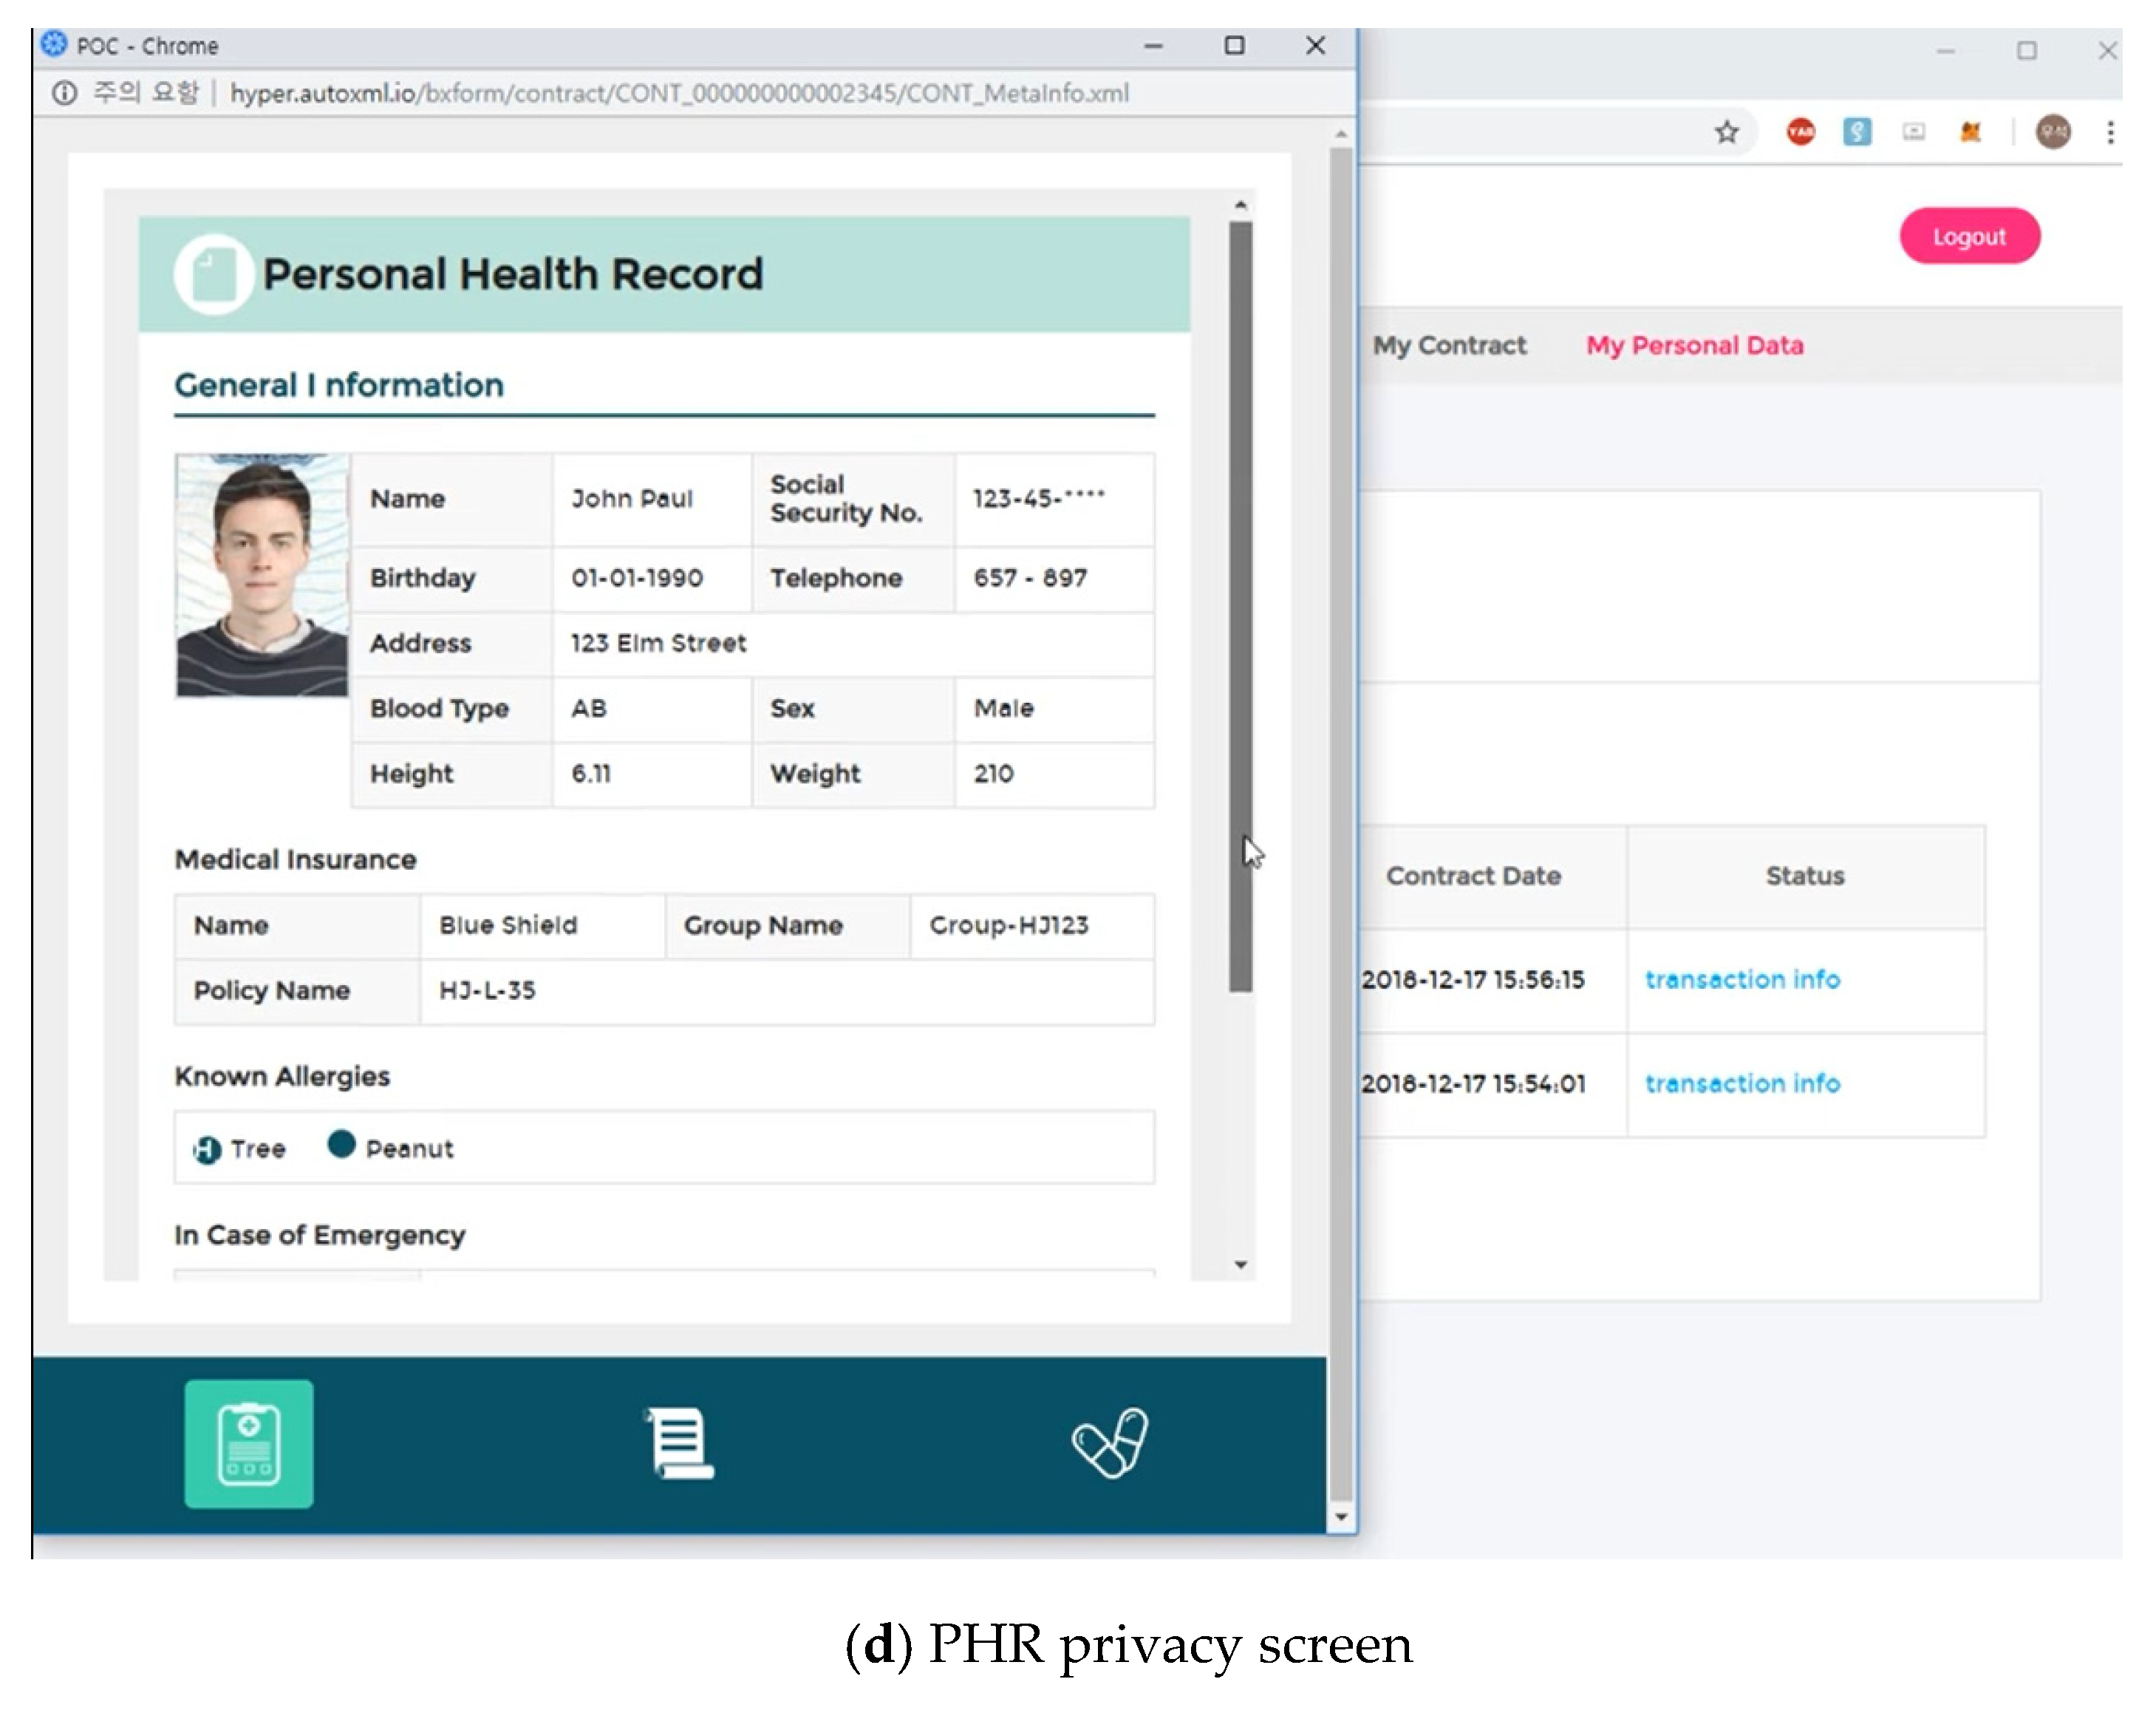The image size is (2156, 1713).
Task: Click the site info icon in the address bar
Action: pyautogui.click(x=64, y=93)
